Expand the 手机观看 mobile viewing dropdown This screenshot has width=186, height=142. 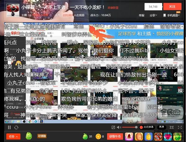click(x=171, y=15)
